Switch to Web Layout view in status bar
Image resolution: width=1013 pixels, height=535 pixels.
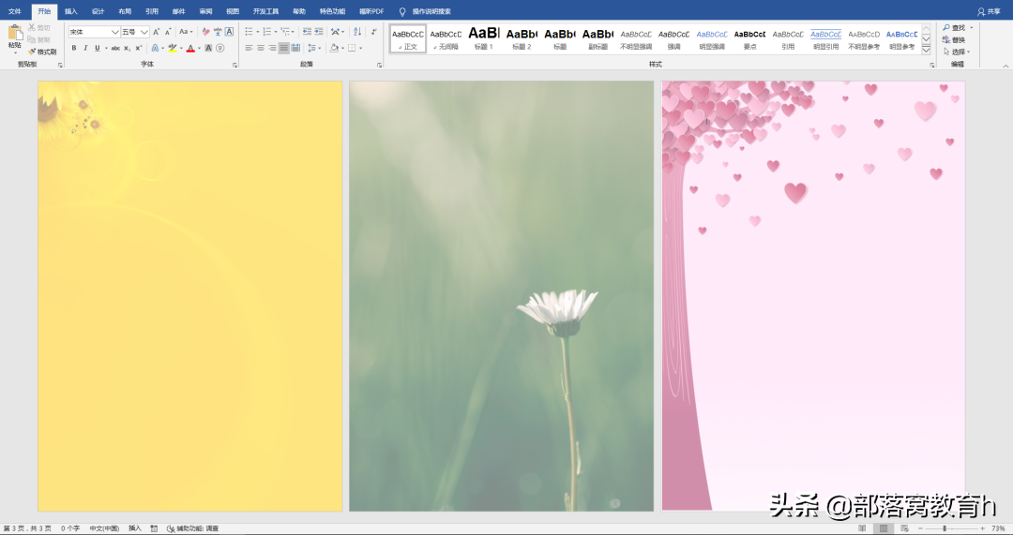904,528
